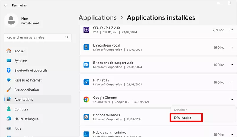Click the Comptes person icon
Image resolution: width=237 pixels, height=137 pixels.
click(x=9, y=109)
